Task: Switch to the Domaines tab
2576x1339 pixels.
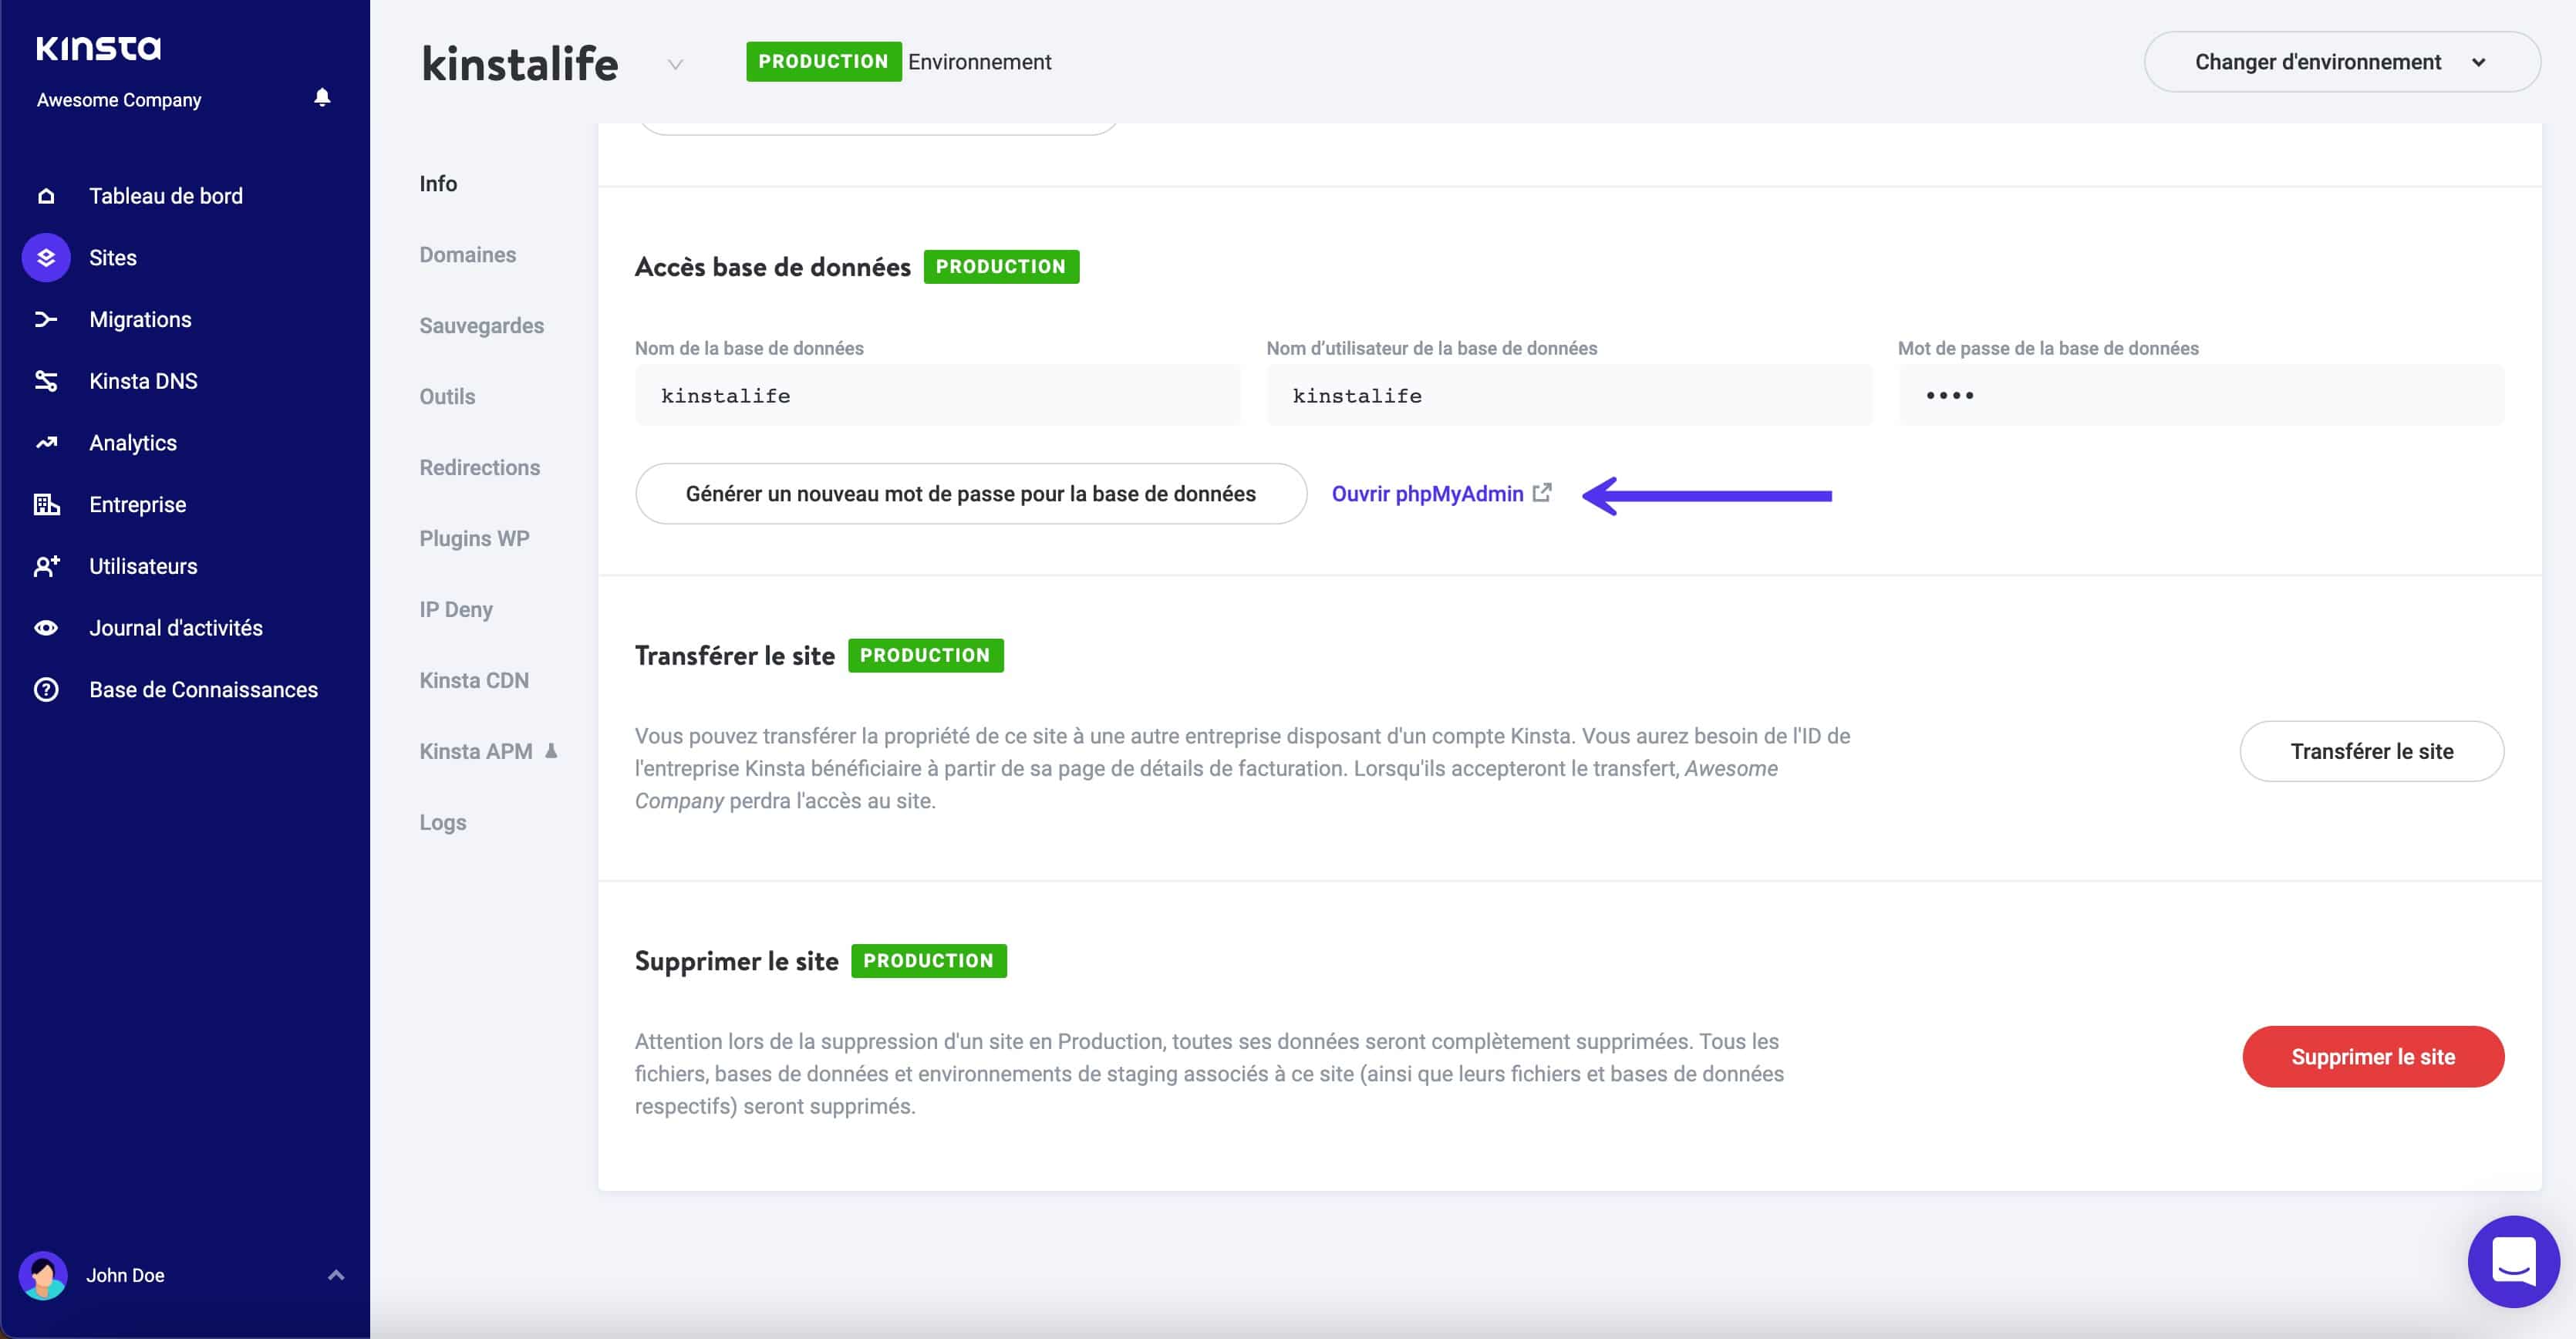Action: [x=467, y=255]
